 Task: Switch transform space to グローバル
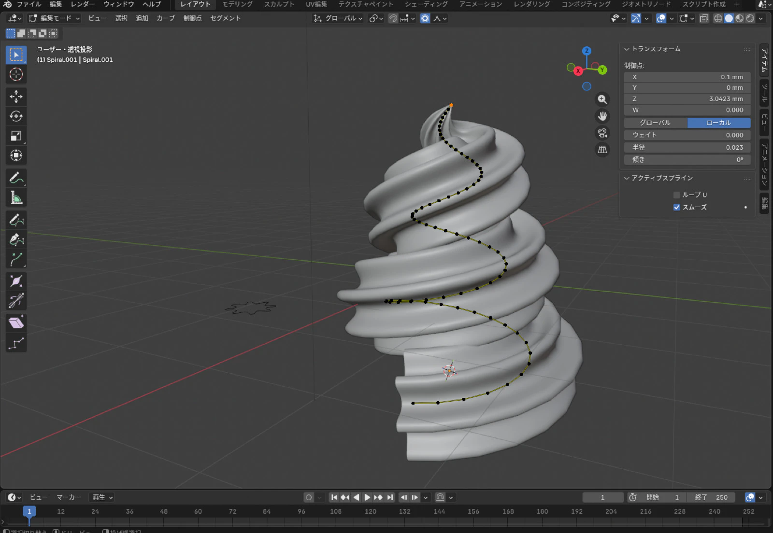point(655,123)
